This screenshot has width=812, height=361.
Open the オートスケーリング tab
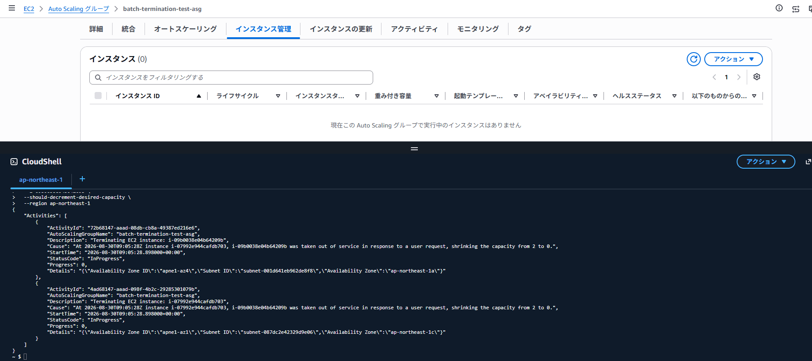[x=185, y=29]
